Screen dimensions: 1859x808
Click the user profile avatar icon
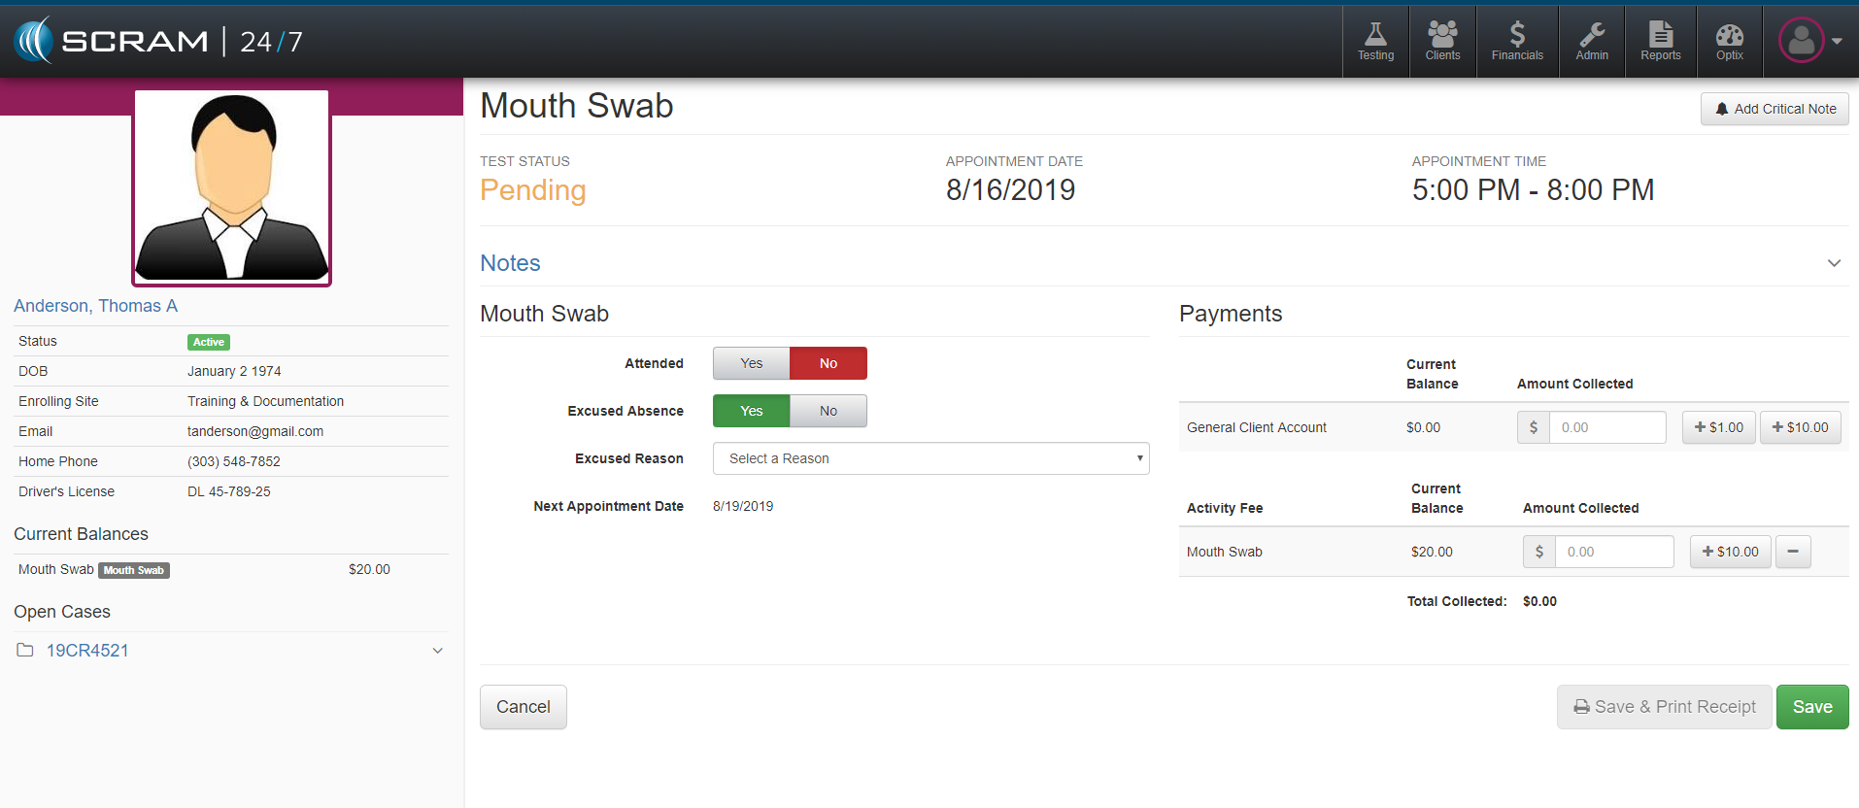pos(1802,41)
